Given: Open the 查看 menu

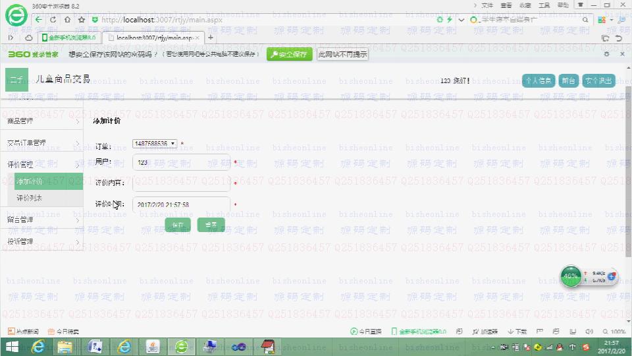Looking at the screenshot, I should click(x=506, y=5).
